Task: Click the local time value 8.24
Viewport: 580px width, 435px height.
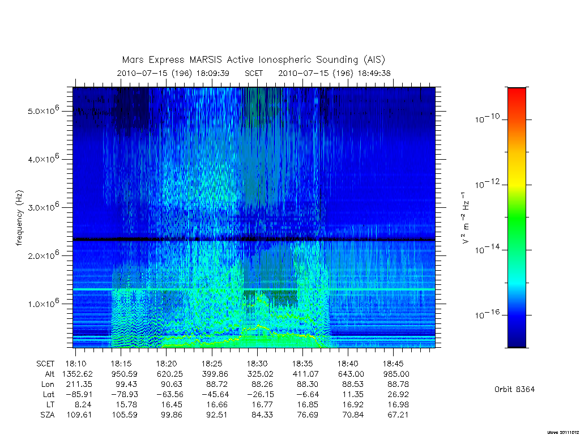Action: pyautogui.click(x=83, y=404)
